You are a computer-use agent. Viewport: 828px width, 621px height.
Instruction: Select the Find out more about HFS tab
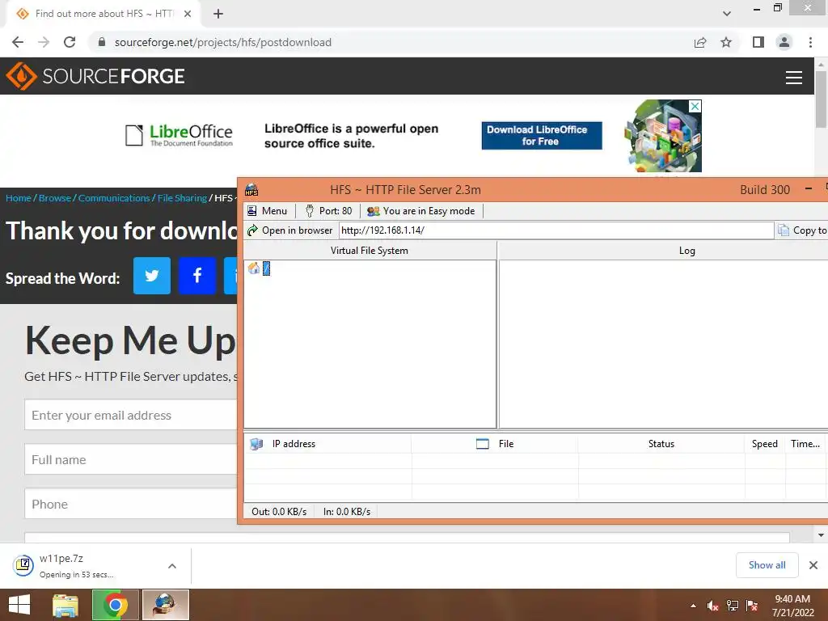(x=103, y=14)
